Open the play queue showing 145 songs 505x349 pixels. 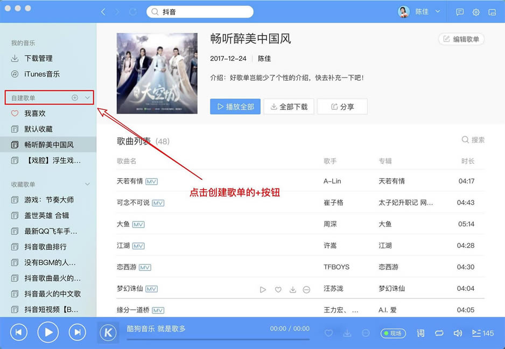(x=482, y=333)
